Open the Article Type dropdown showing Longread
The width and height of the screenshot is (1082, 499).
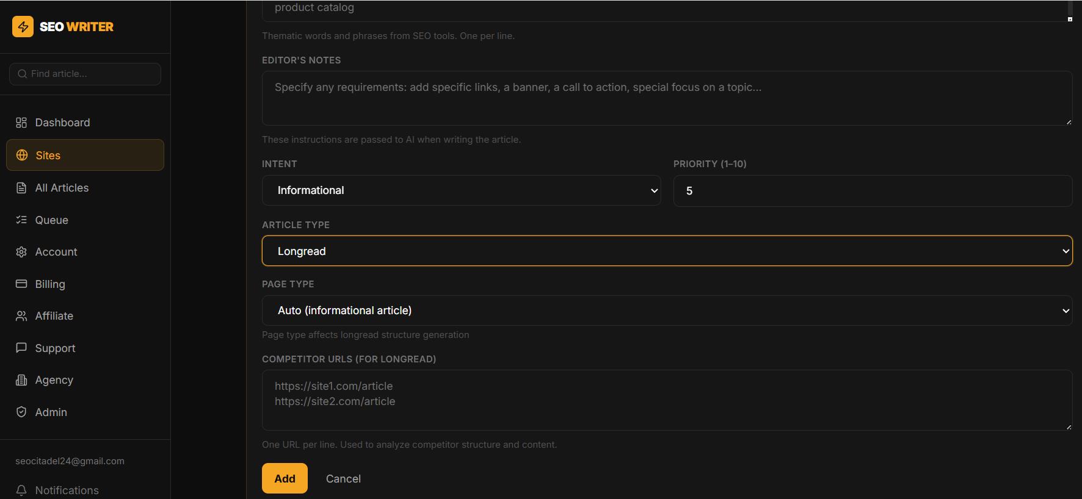[667, 251]
